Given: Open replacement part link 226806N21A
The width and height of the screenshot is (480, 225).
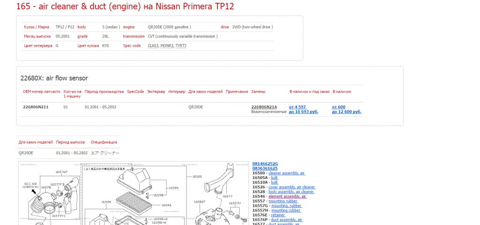Looking at the screenshot, I should click(264, 107).
